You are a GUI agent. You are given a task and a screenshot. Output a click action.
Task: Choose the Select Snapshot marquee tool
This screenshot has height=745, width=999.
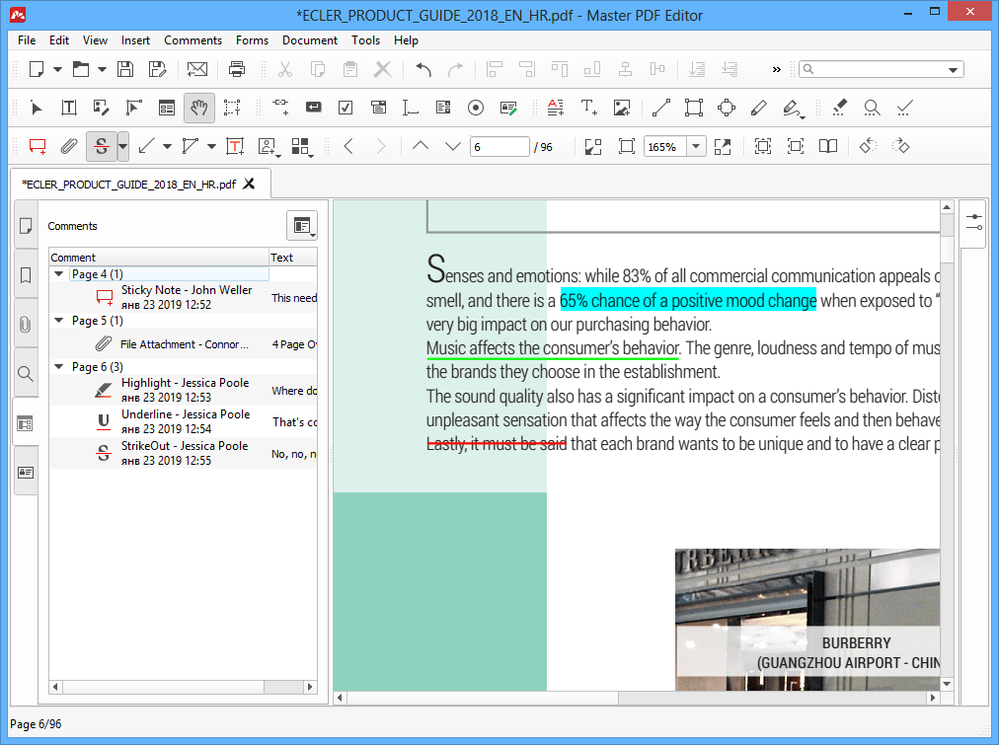[232, 108]
